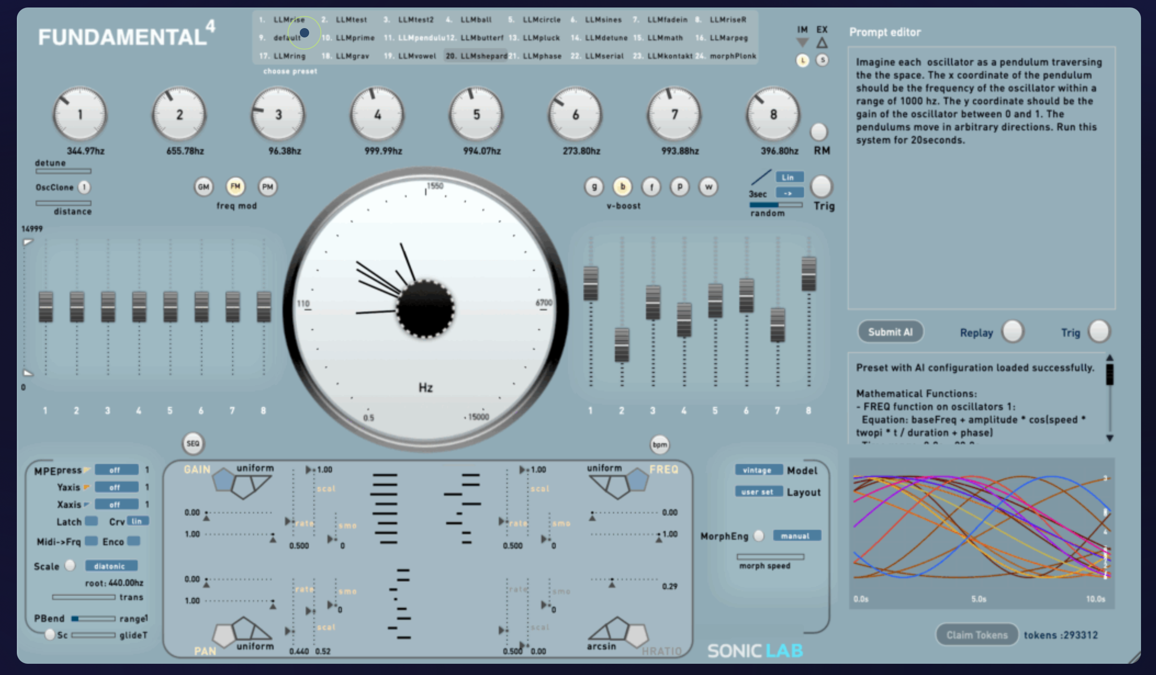Open the user set Layout selector

(x=759, y=492)
